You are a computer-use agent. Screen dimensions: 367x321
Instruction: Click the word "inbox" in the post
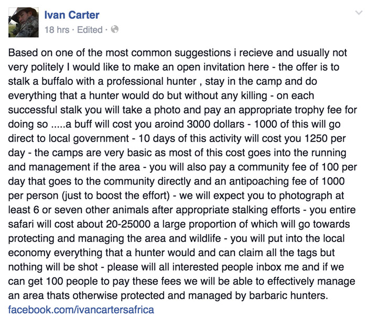[x=268, y=267]
